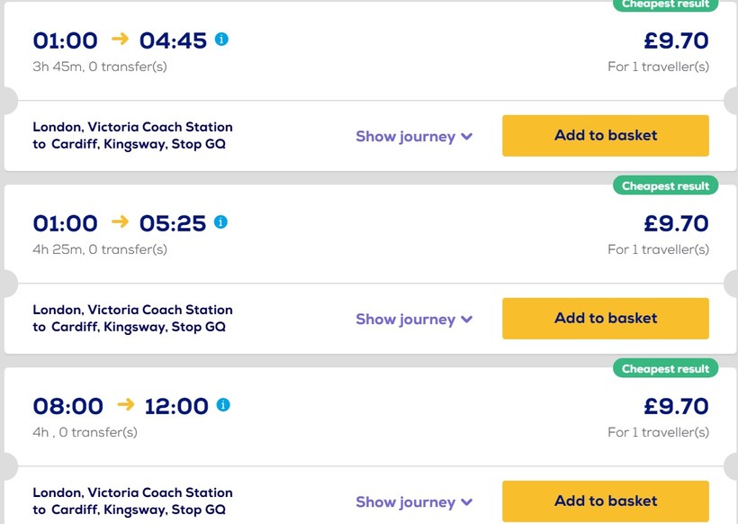The width and height of the screenshot is (738, 524).
Task: Click the 12:00 arrival time
Action: tap(176, 406)
